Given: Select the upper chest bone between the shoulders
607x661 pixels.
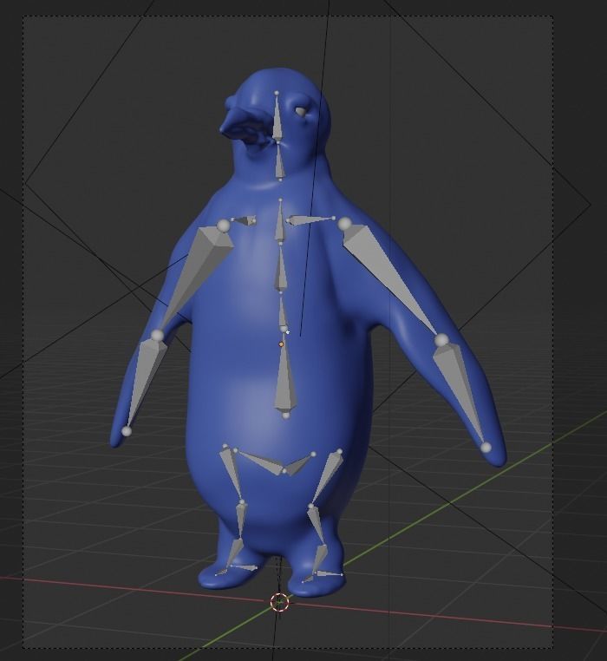Looking at the screenshot, I should click(280, 222).
